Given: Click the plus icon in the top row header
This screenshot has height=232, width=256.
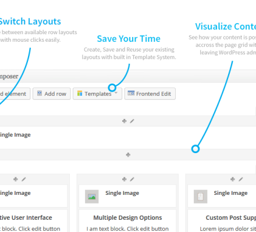Looking at the screenshot, I should (x=125, y=121).
